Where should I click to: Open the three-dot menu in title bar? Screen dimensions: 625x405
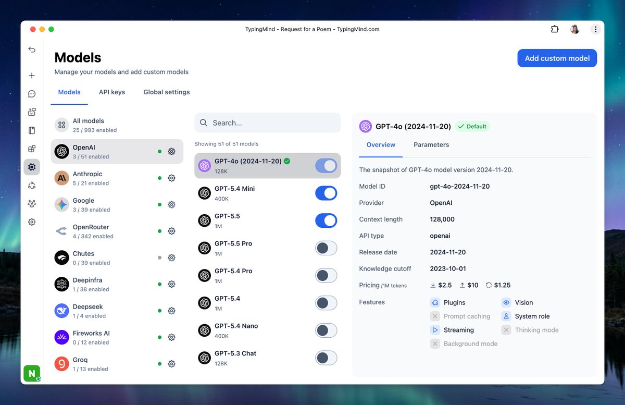[x=595, y=29]
